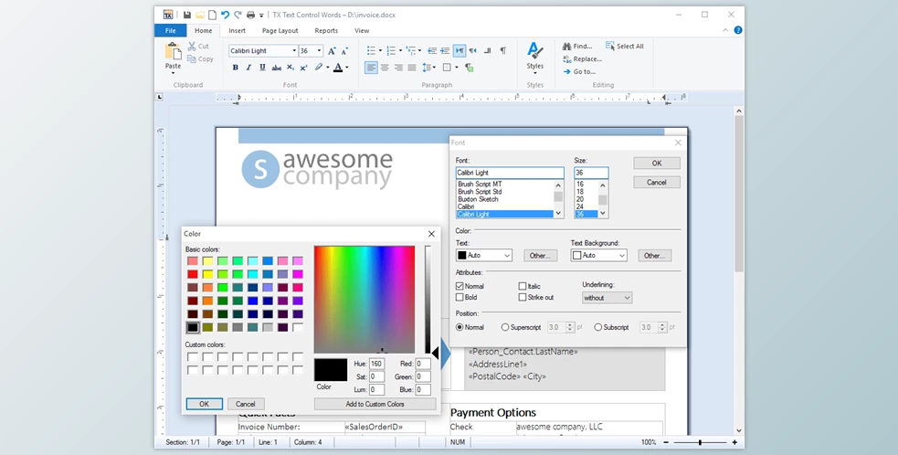Select the Superscript radio button
The height and width of the screenshot is (455, 898).
pos(505,327)
